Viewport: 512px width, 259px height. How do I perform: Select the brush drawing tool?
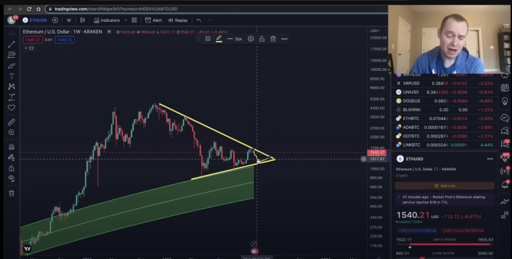tap(12, 65)
